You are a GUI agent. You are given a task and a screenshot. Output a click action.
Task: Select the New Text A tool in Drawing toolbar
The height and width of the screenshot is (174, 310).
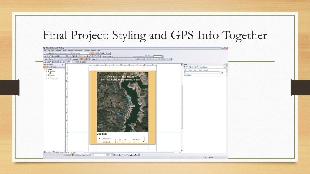tap(84, 155)
